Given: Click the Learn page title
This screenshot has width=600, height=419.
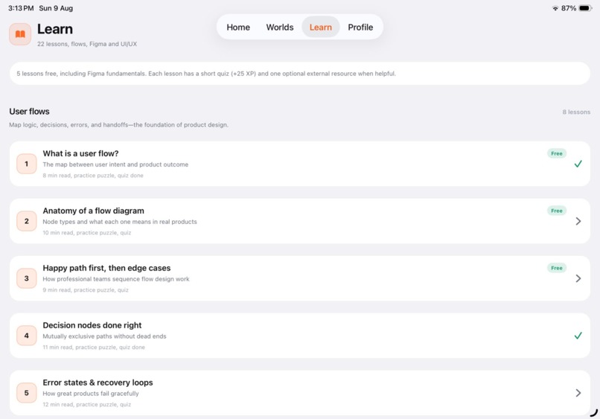Looking at the screenshot, I should [x=55, y=29].
